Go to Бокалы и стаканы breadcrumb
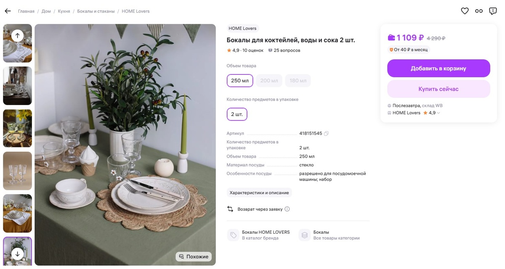505x269 pixels. [x=96, y=11]
